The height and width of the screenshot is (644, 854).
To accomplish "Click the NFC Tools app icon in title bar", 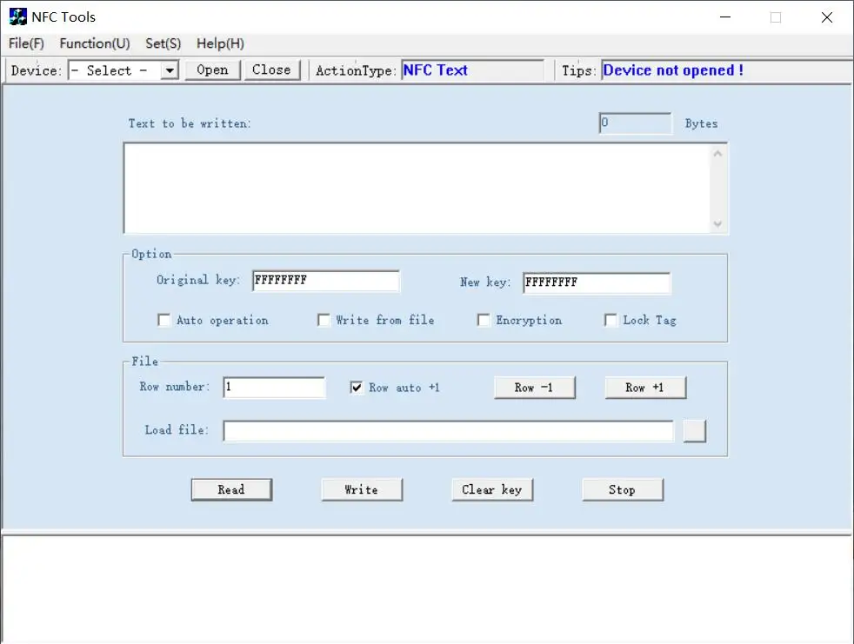I will pos(18,17).
